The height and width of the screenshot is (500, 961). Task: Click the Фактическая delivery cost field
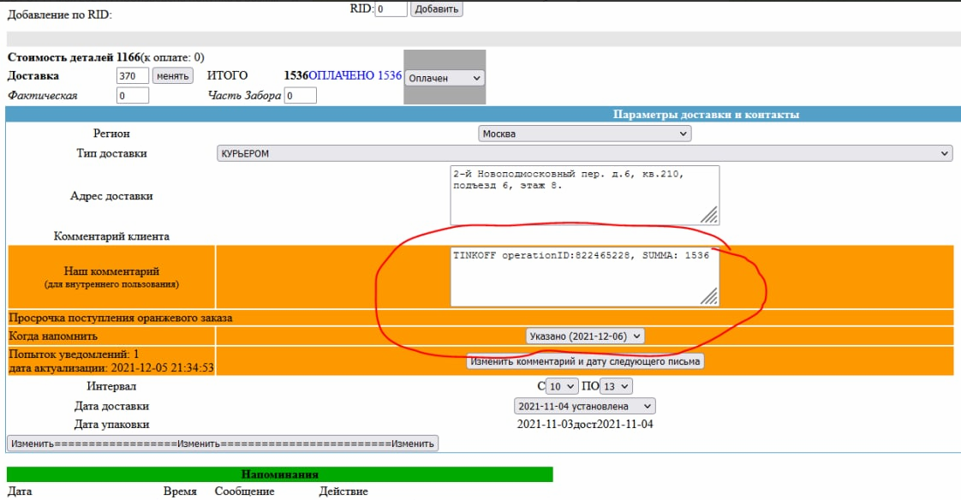click(x=132, y=96)
